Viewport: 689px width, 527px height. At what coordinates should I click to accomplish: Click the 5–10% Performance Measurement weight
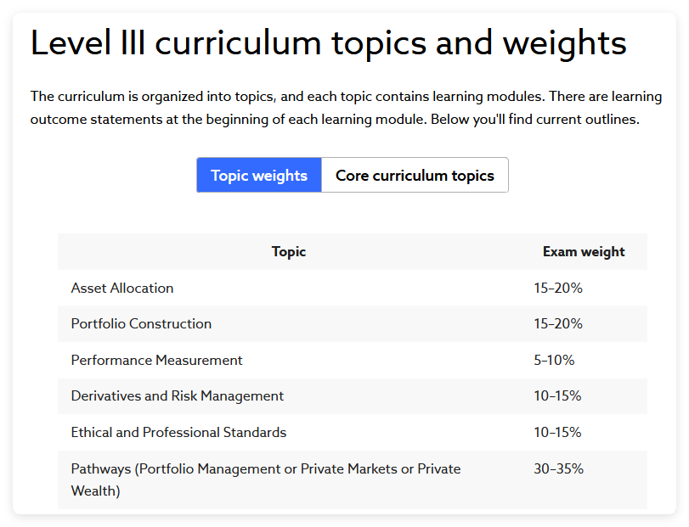pos(554,361)
